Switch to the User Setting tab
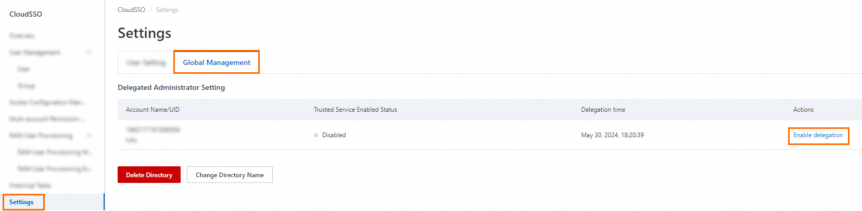The width and height of the screenshot is (862, 211). [x=146, y=62]
